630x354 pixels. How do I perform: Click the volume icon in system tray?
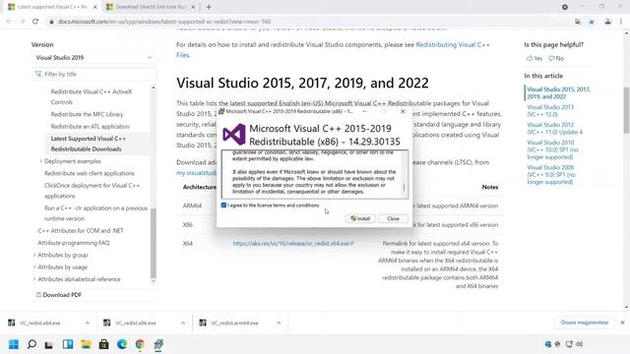[x=579, y=344]
